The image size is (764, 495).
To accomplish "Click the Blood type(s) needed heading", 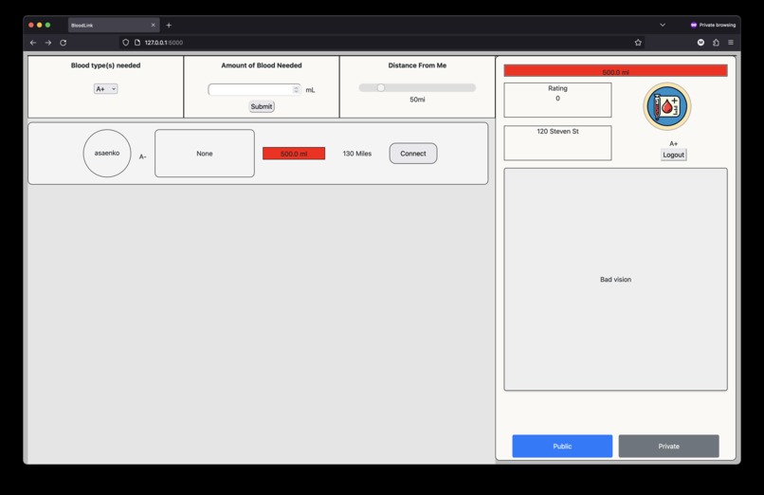I will (106, 65).
